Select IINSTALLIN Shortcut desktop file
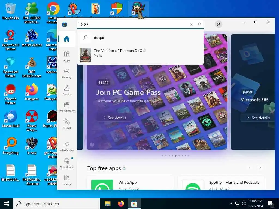This screenshot has width=279, height=209. pyautogui.click(x=32, y=175)
